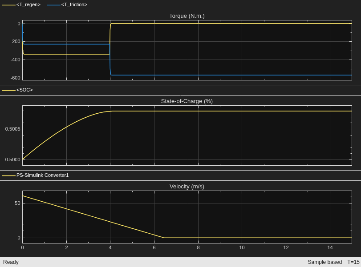This screenshot has height=267, width=361.
Task: Select the Torque (N.m.) plot title
Action: [187, 16]
